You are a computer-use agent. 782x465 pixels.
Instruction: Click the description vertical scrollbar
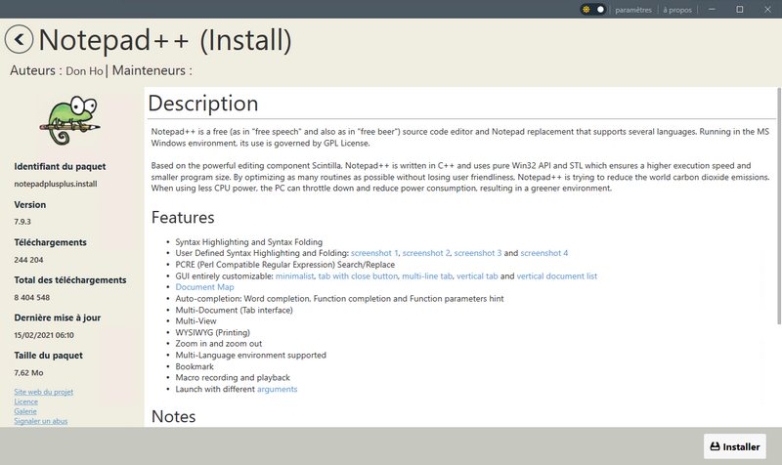click(778, 206)
